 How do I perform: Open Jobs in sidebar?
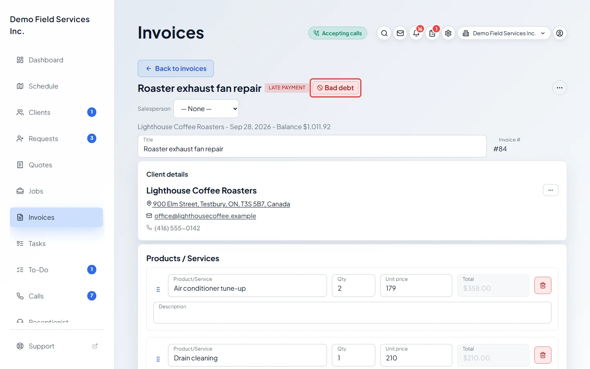click(x=57, y=191)
